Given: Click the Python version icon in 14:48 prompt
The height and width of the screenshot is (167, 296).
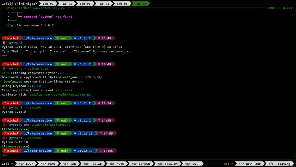Looking at the screenshot, I should pos(75,38).
